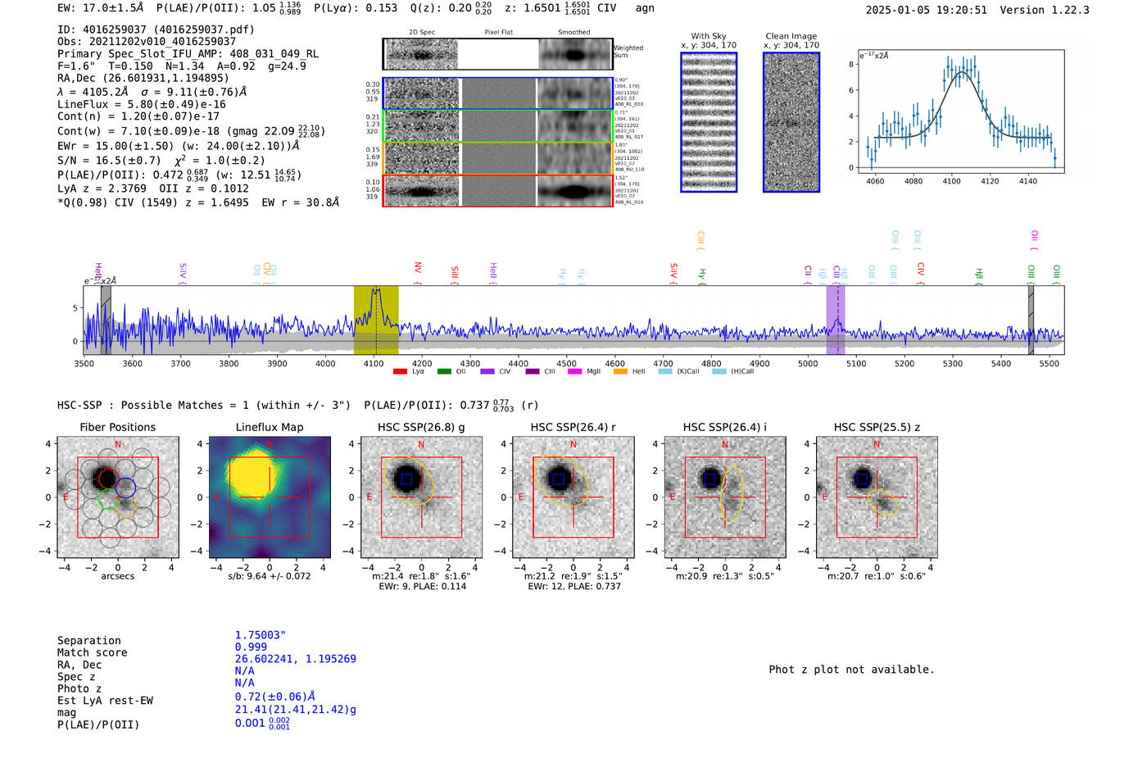Select the orange-outlined 2D fiber spectrum row
The image size is (1147, 781).
coord(497,158)
